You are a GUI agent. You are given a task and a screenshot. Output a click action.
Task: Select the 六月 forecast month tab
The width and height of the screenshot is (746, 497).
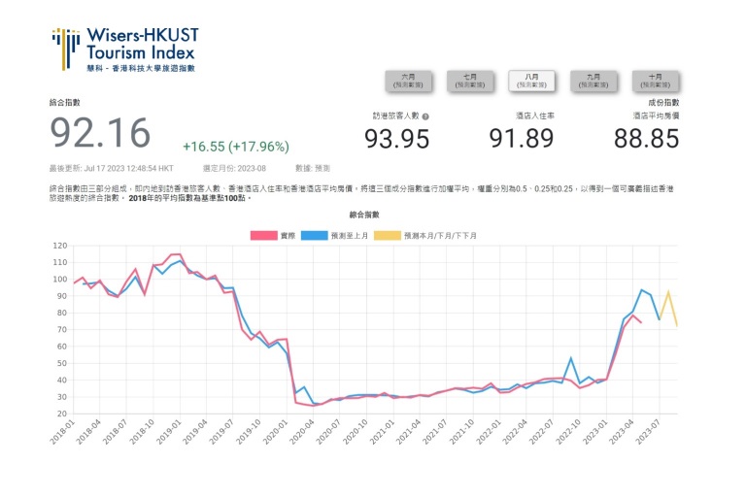pyautogui.click(x=408, y=81)
